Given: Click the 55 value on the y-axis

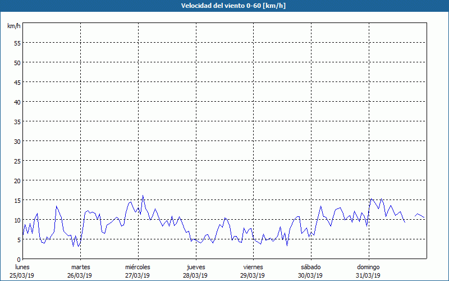Looking at the screenshot, I should [x=17, y=43].
